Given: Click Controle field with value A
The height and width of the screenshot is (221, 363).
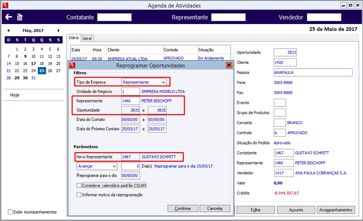Looking at the screenshot, I should [280, 133].
